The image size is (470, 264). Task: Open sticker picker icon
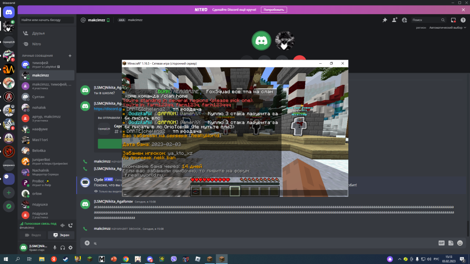[451, 243]
